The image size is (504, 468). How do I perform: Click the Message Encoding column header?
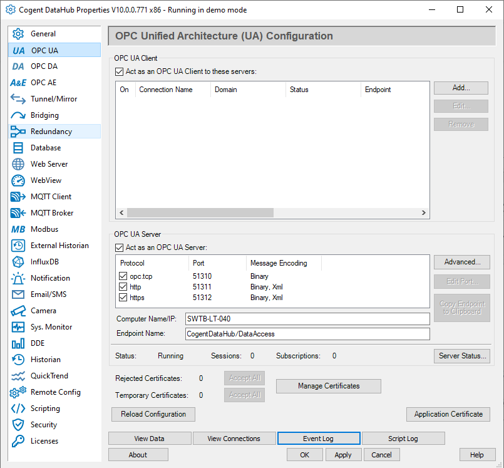click(x=284, y=263)
